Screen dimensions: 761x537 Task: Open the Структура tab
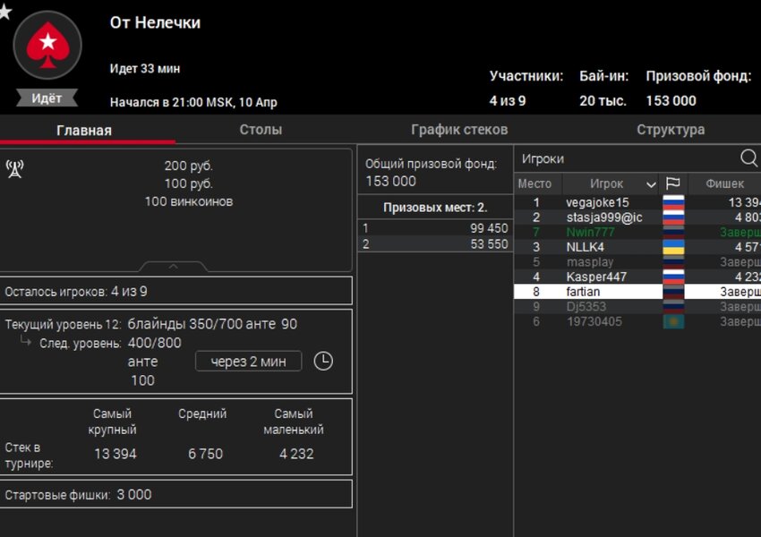670,130
